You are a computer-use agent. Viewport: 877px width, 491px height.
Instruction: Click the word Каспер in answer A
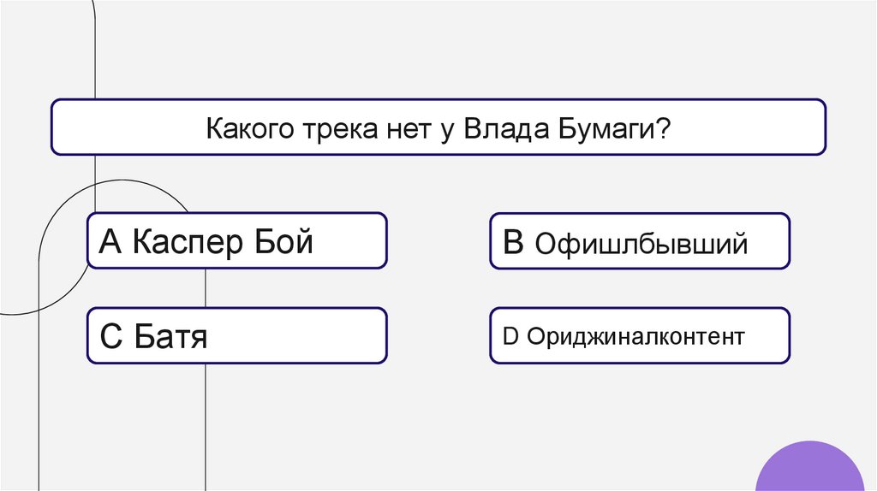click(188, 243)
